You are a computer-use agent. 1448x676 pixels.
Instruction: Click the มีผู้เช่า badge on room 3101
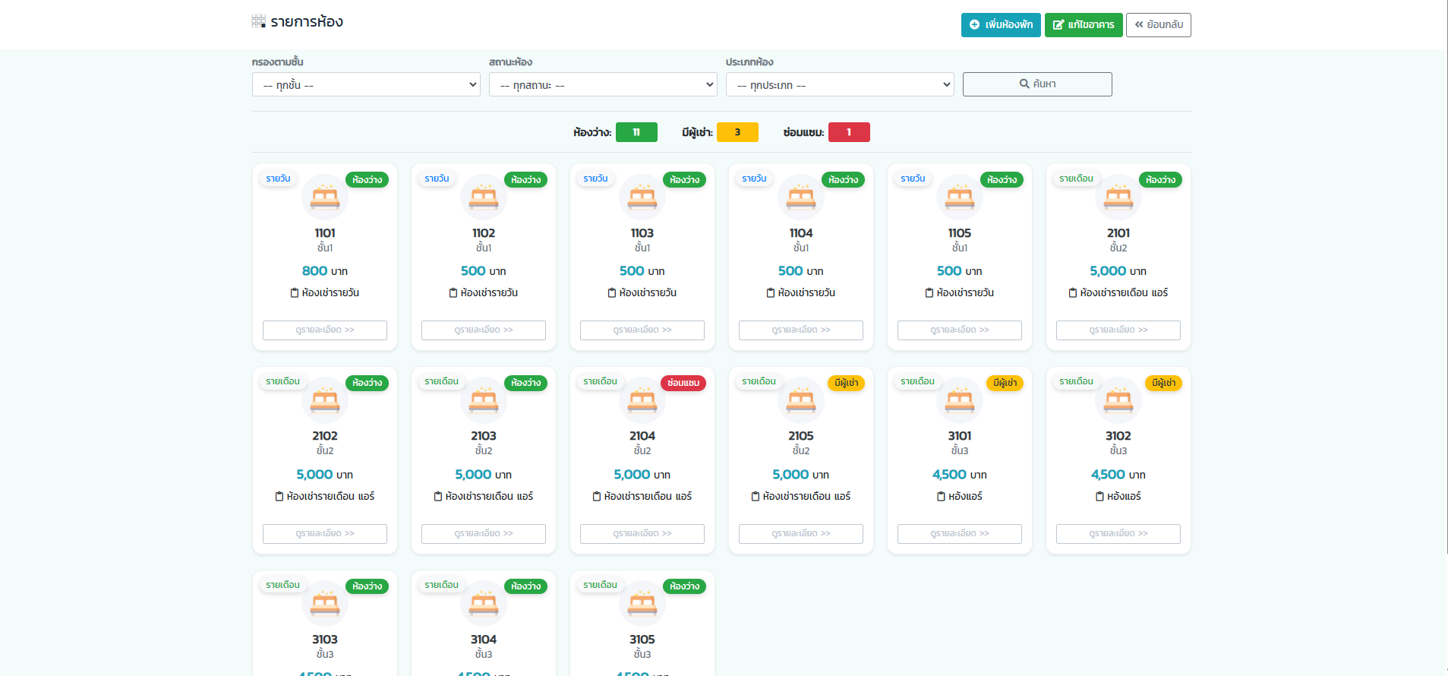point(1005,383)
